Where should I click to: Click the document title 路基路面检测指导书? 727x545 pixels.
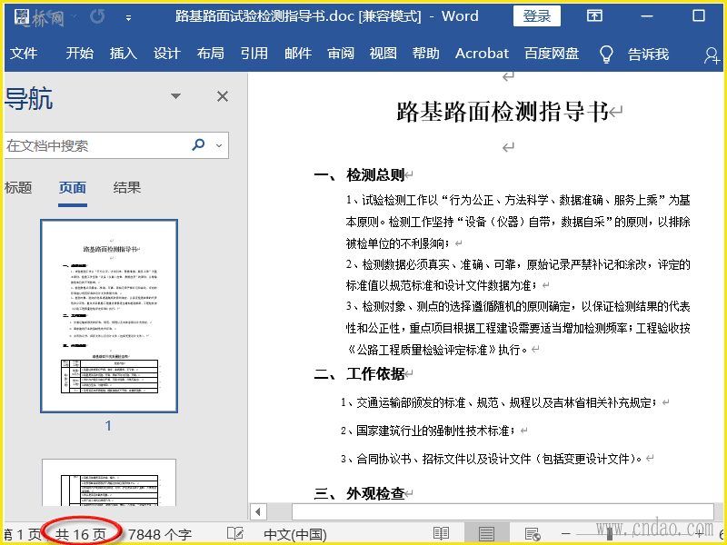coord(503,112)
